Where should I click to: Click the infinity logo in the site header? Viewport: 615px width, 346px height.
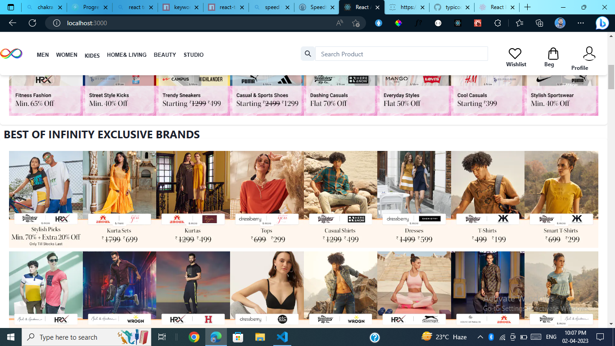[x=11, y=54]
